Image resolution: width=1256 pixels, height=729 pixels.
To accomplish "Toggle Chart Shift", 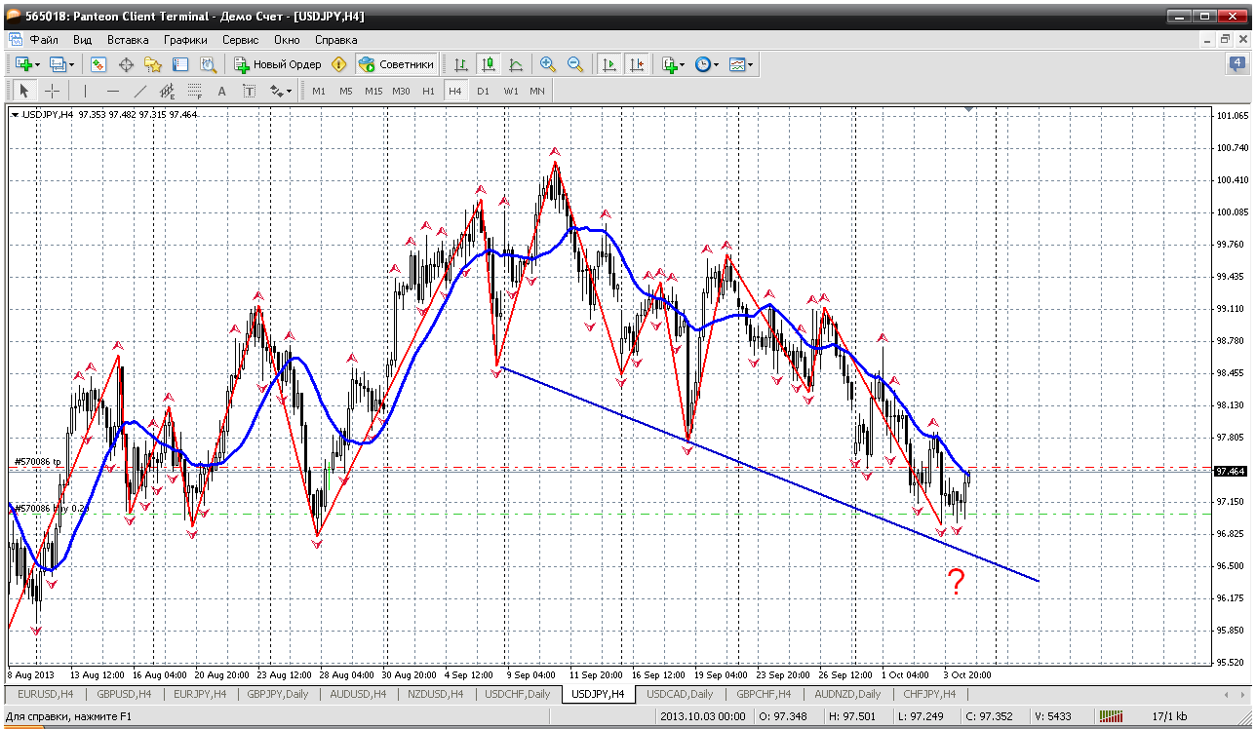I will click(x=637, y=64).
